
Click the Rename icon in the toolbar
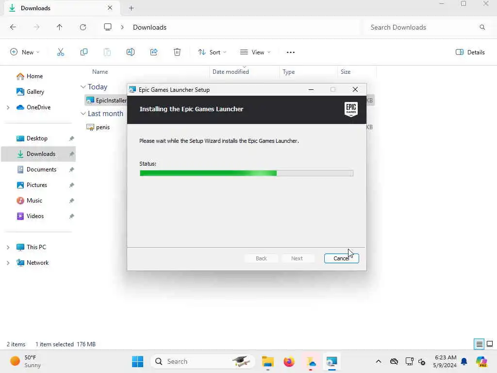(131, 52)
